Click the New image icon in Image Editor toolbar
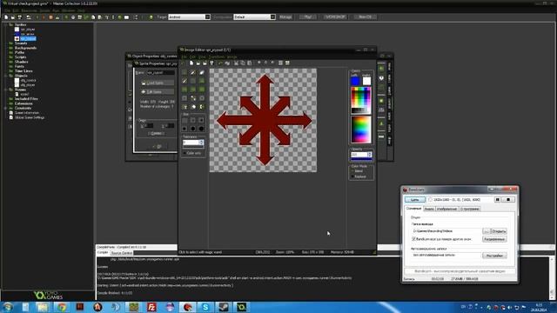557x313 pixels. [x=191, y=63]
